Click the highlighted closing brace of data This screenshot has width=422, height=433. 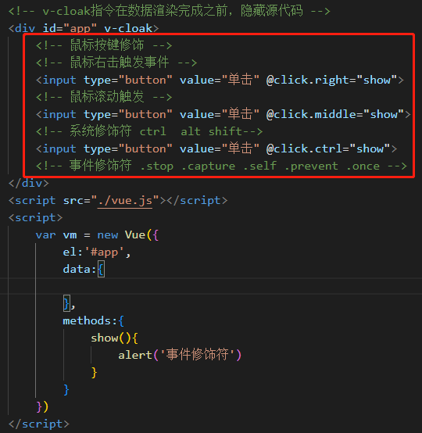(x=66, y=303)
